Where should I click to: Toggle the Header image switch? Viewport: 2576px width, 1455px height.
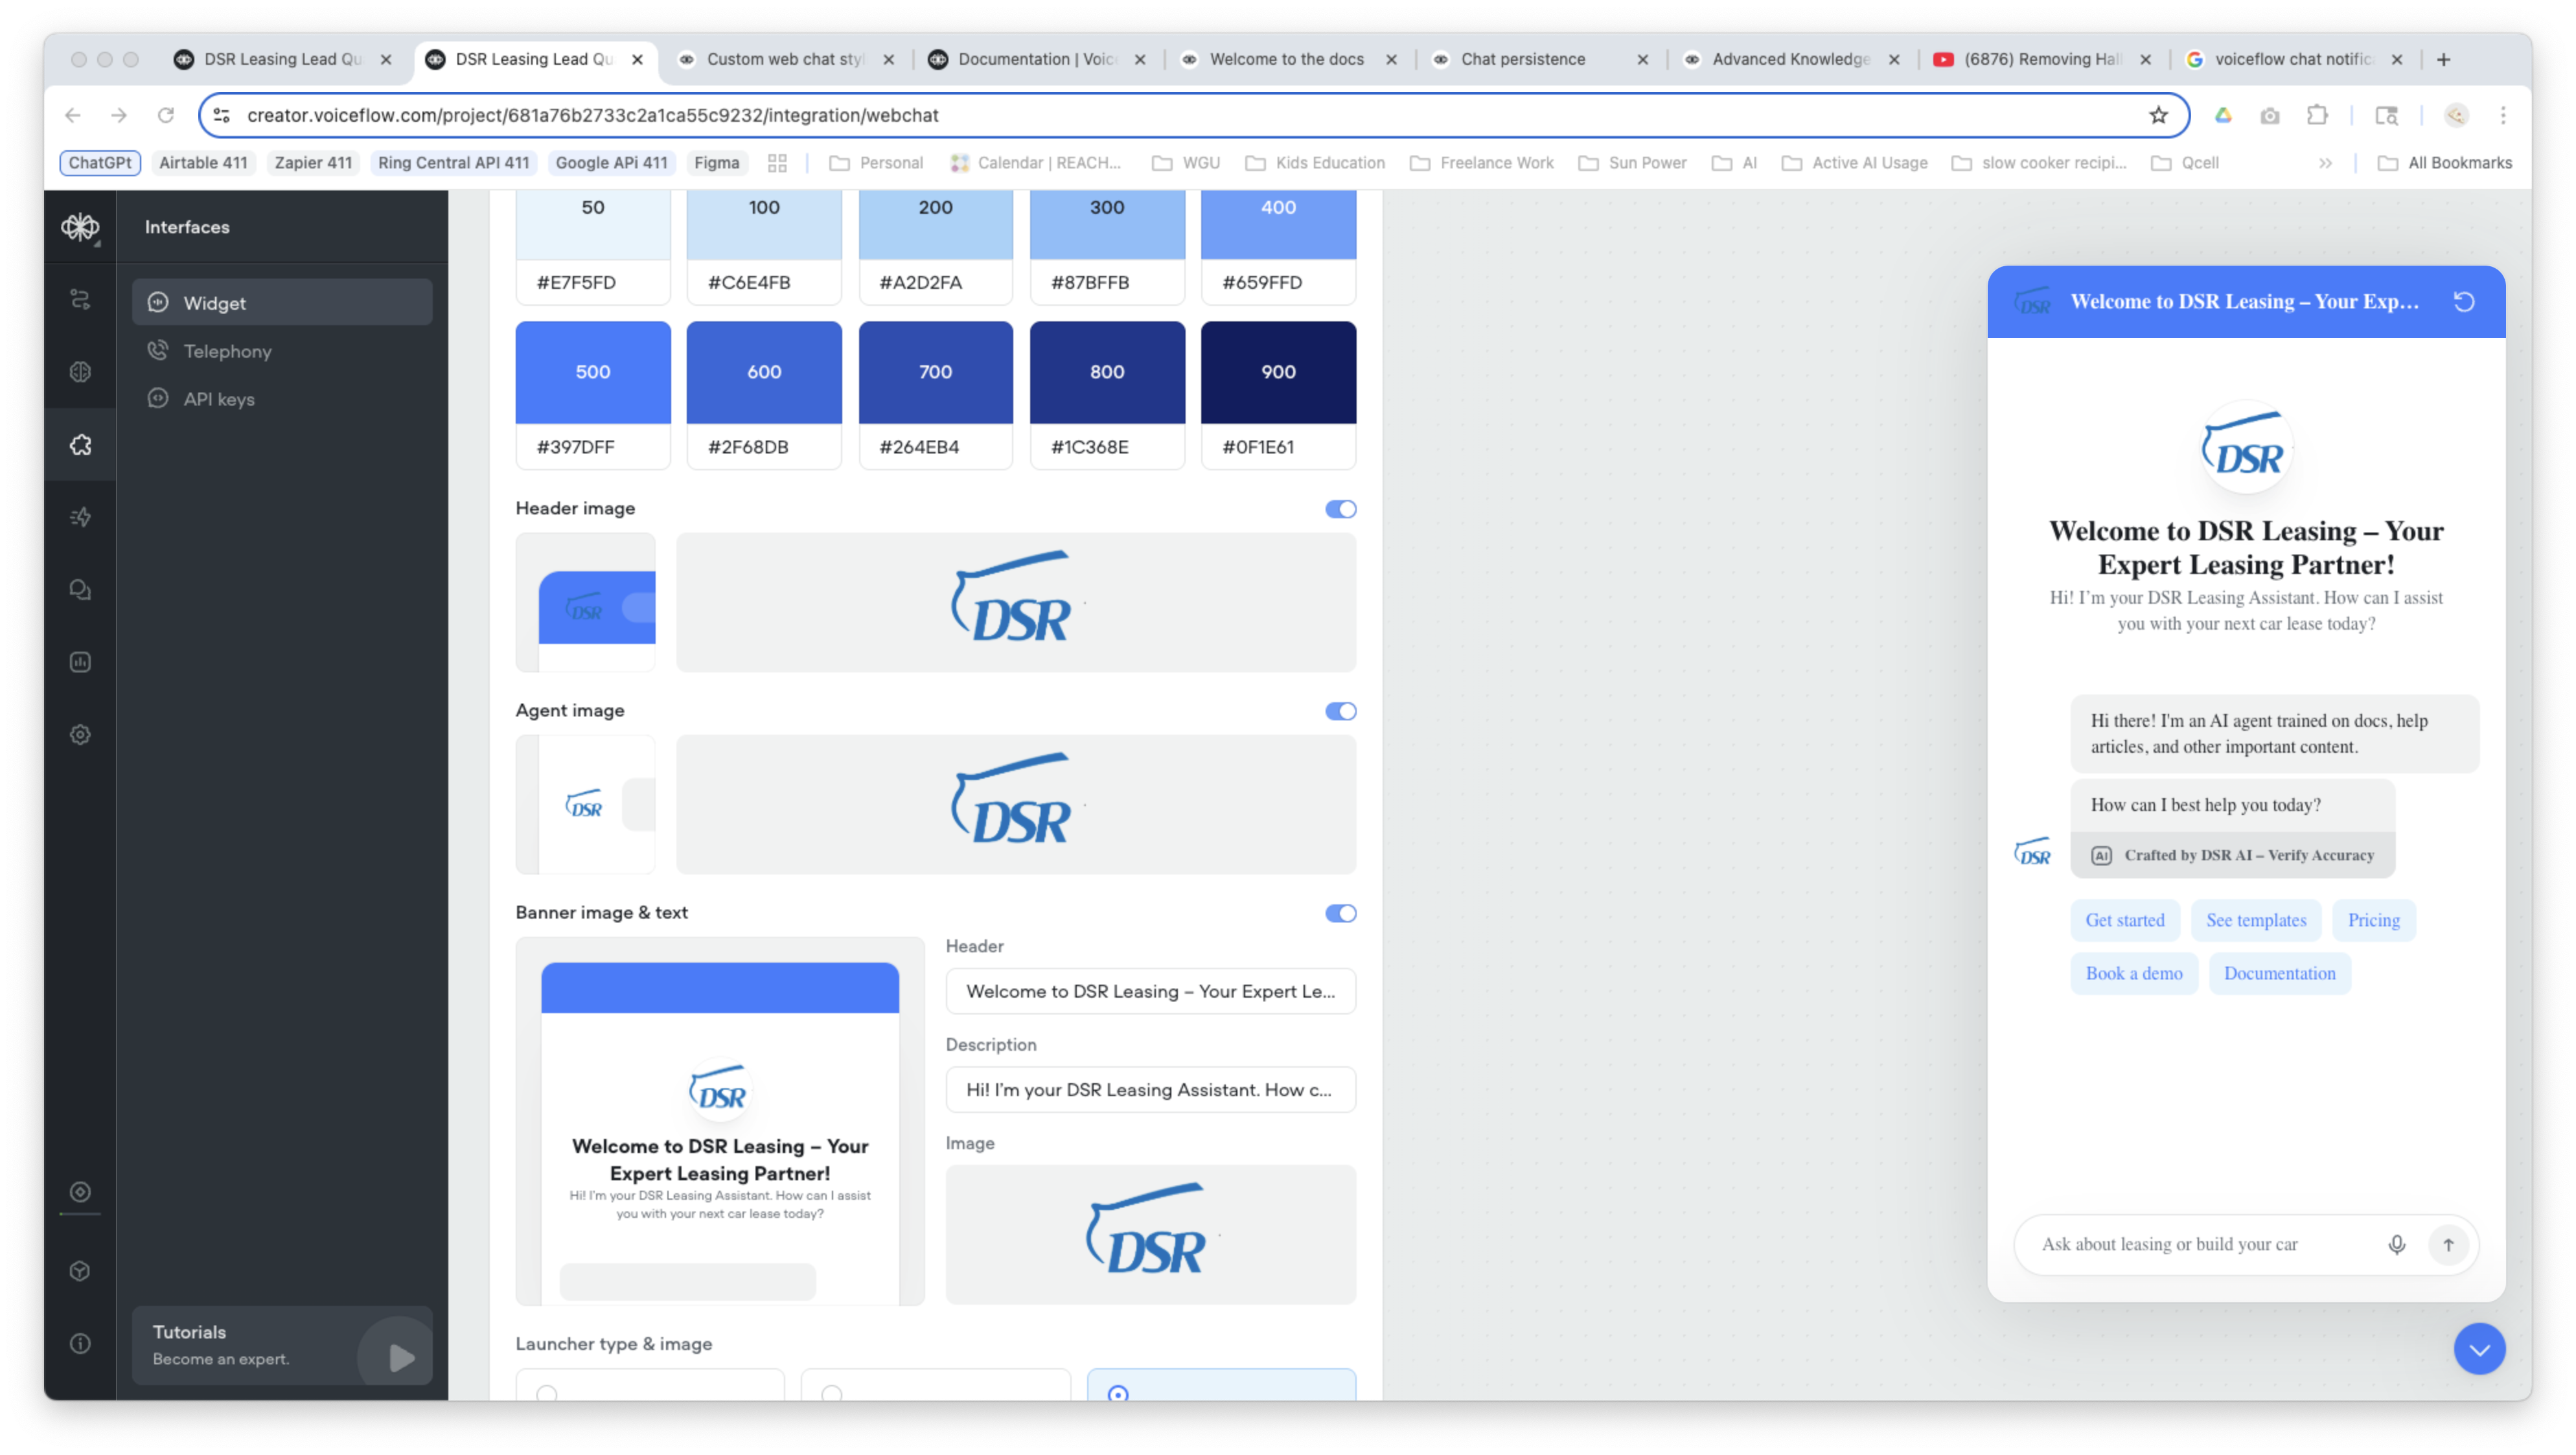click(1340, 509)
